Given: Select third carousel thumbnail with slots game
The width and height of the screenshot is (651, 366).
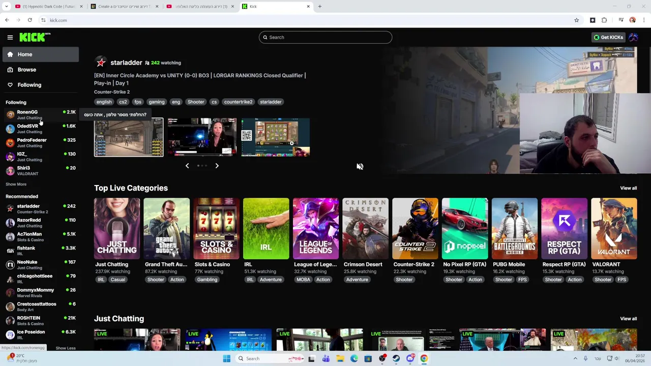Looking at the screenshot, I should [x=275, y=137].
